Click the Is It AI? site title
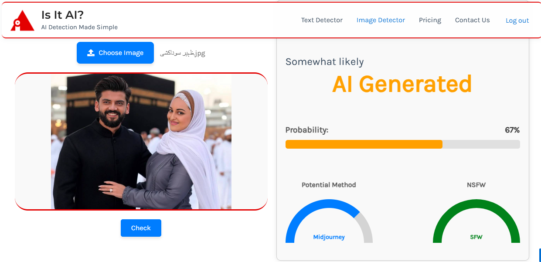The width and height of the screenshot is (541, 262). pyautogui.click(x=62, y=15)
